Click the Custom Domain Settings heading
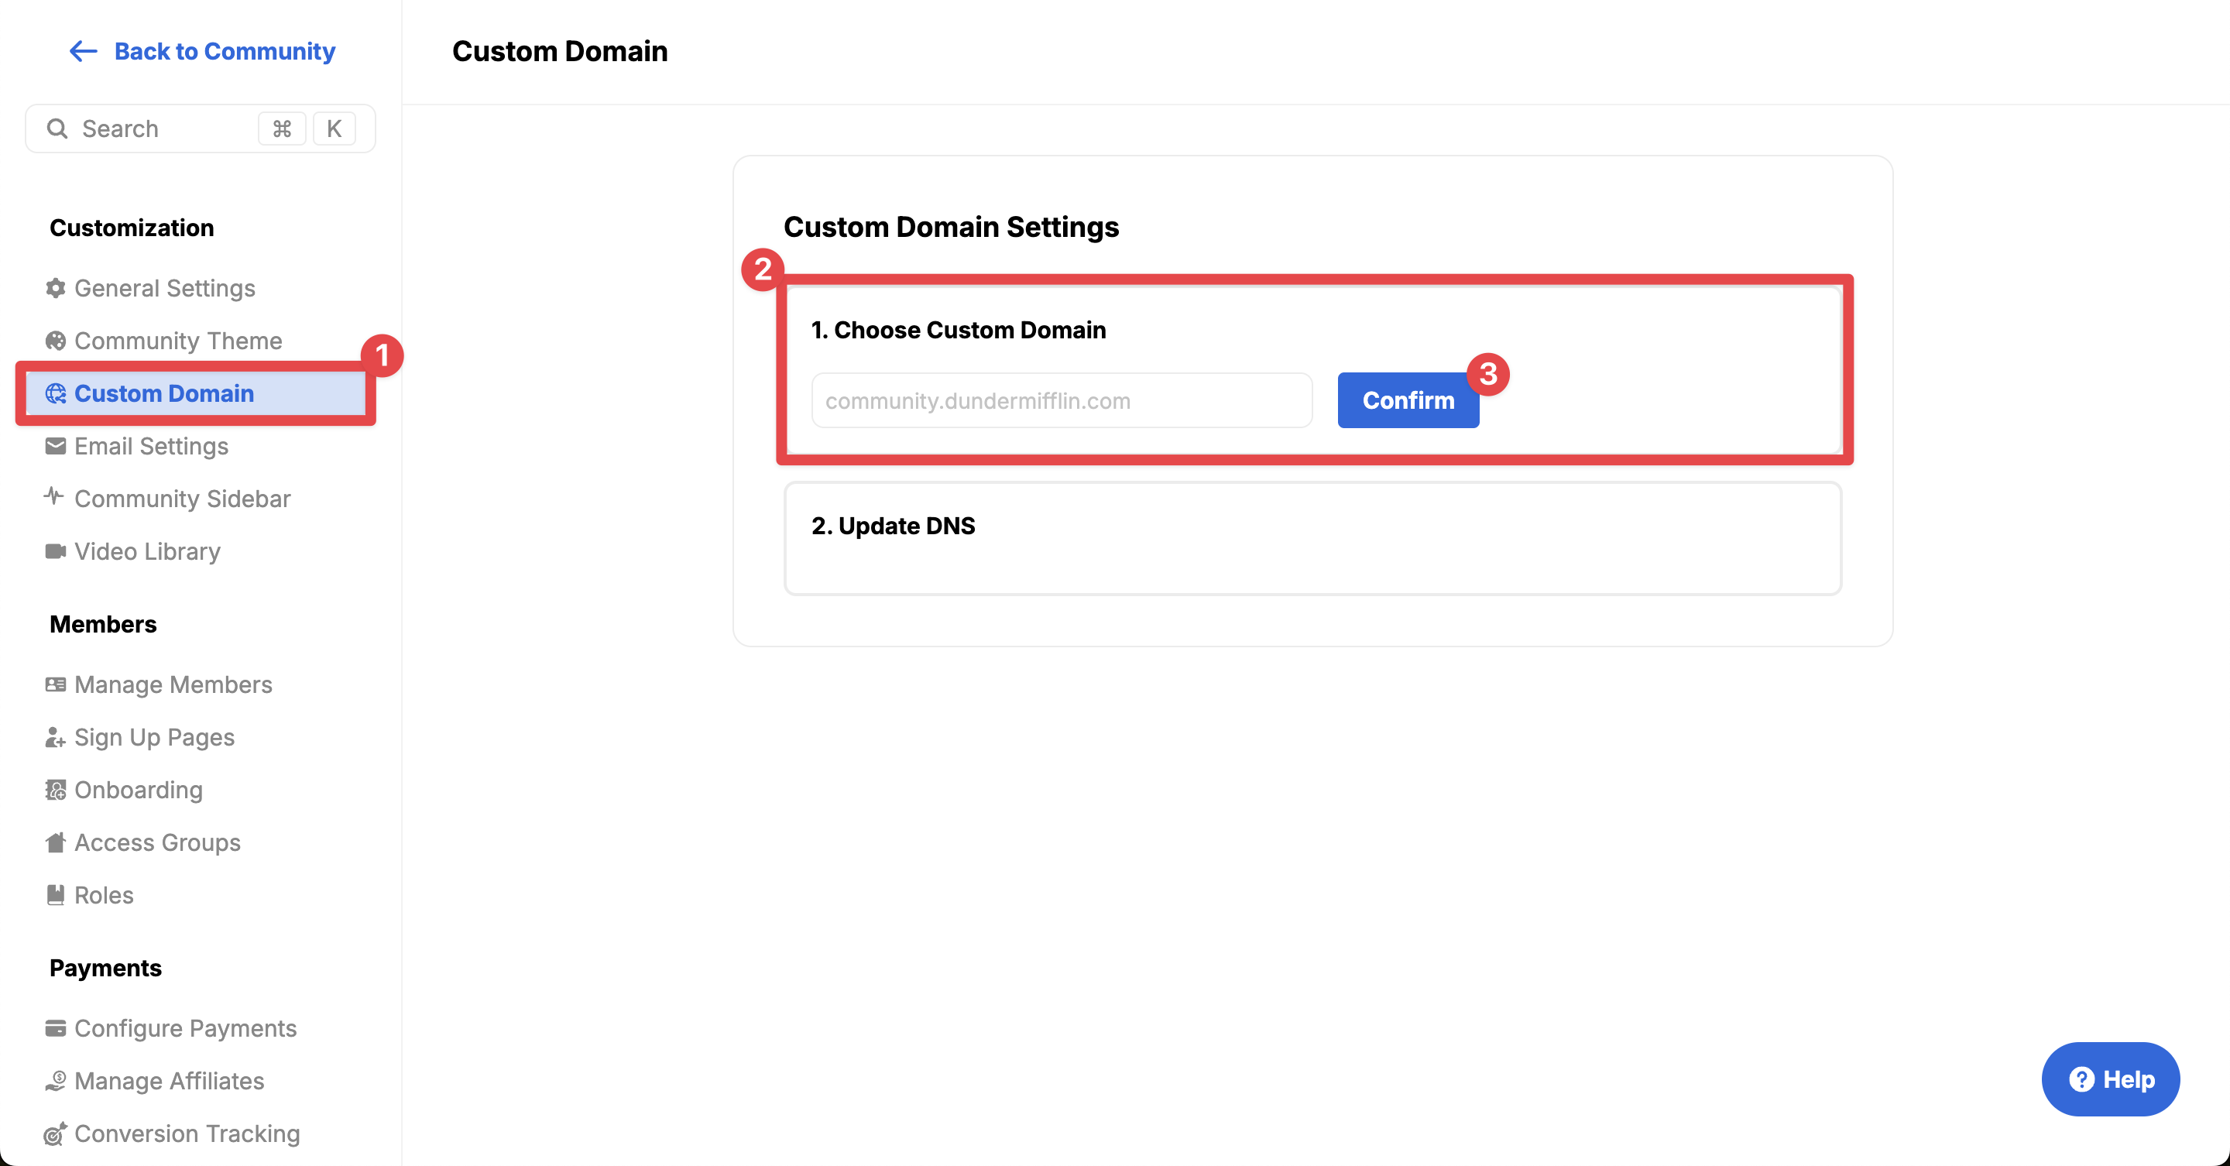The height and width of the screenshot is (1166, 2230). (951, 227)
